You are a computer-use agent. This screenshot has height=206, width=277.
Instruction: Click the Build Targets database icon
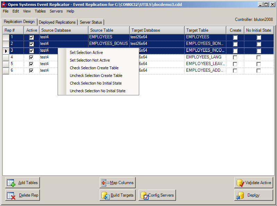click(x=106, y=196)
